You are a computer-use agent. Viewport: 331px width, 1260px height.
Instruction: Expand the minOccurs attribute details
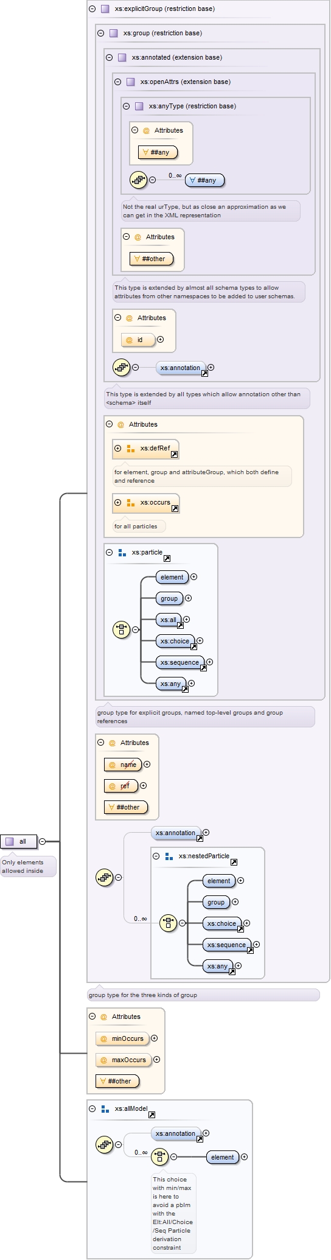[155, 1038]
